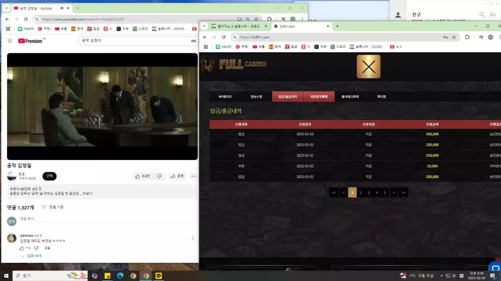The image size is (501, 281).
Task: Expand video description with 더보기
Action: tap(87, 193)
